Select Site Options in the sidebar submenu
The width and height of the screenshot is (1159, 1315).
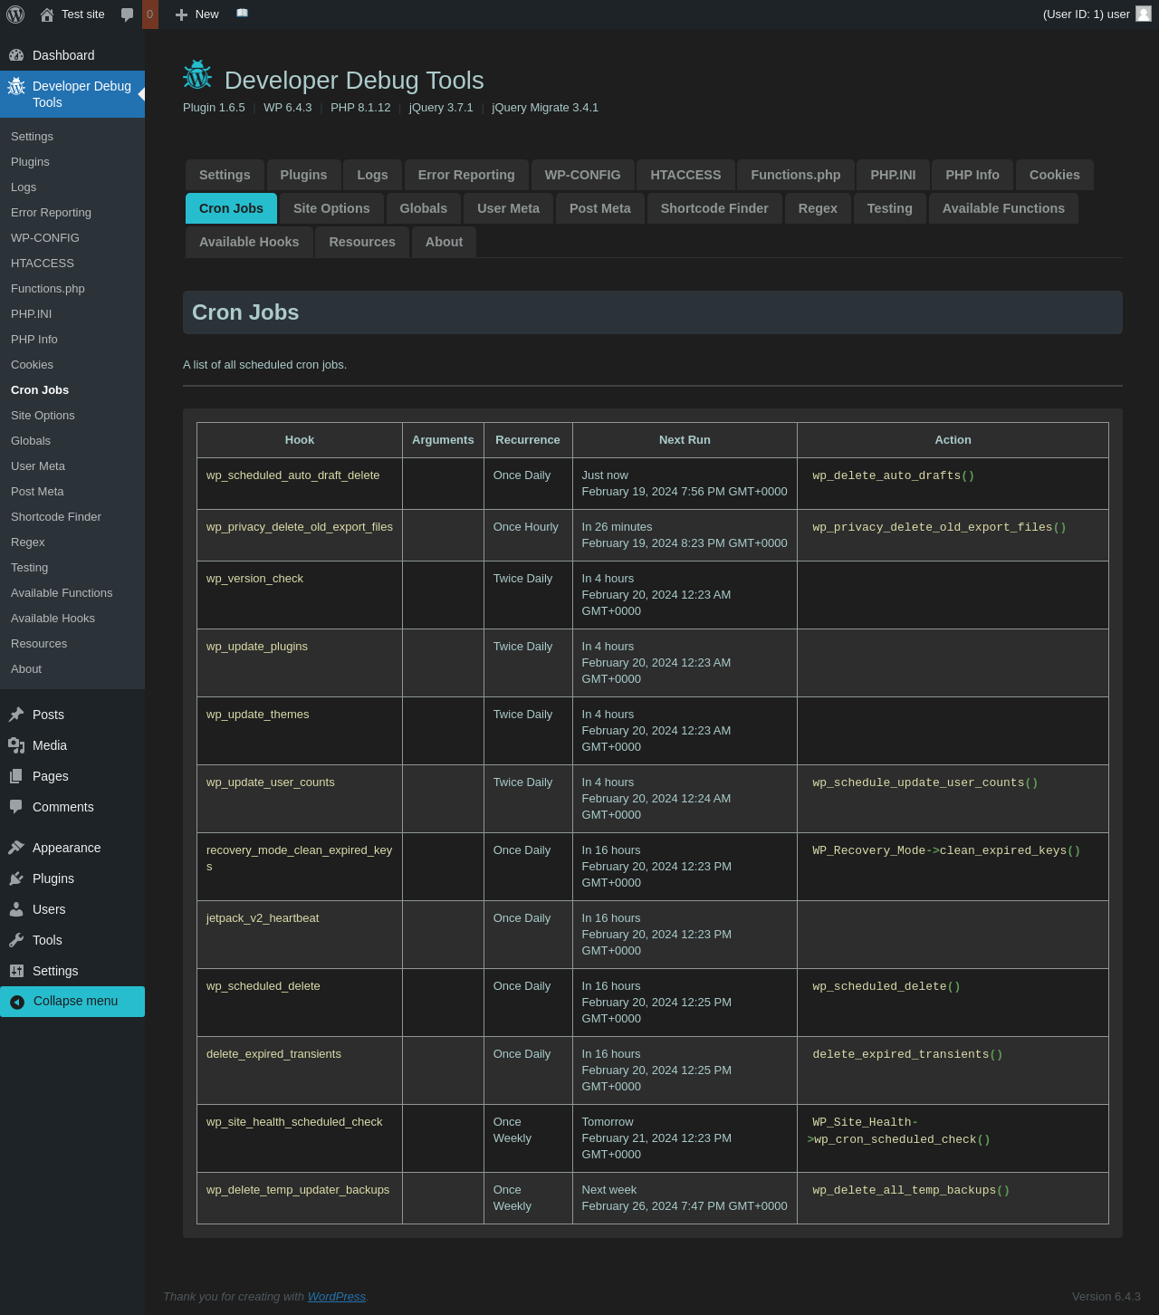click(x=43, y=416)
